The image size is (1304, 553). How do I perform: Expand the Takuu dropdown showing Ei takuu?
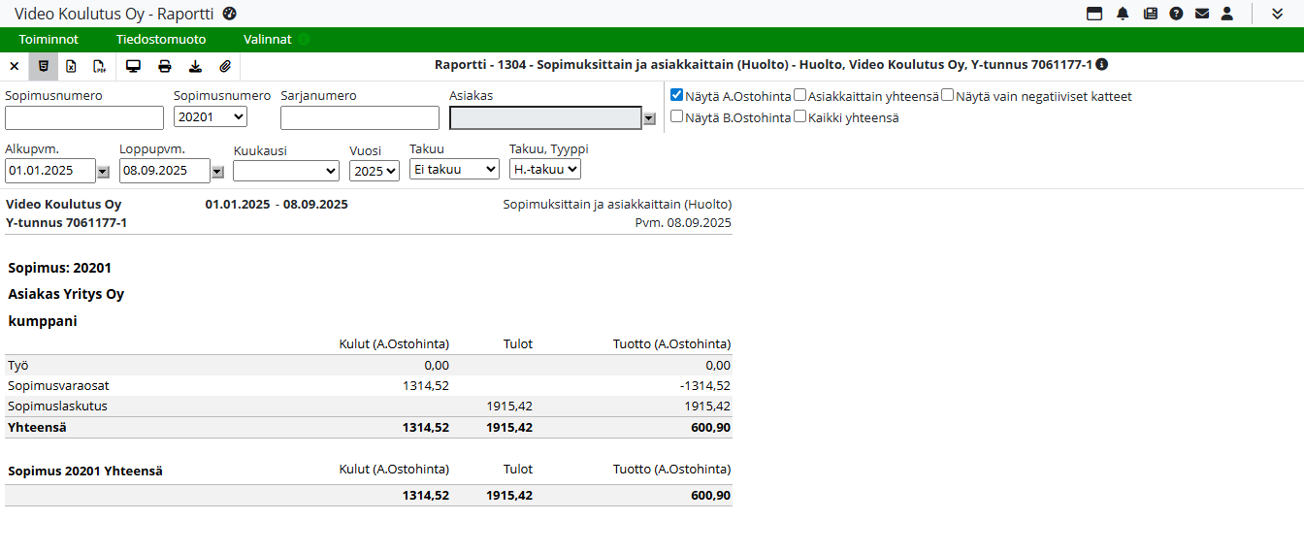click(454, 169)
